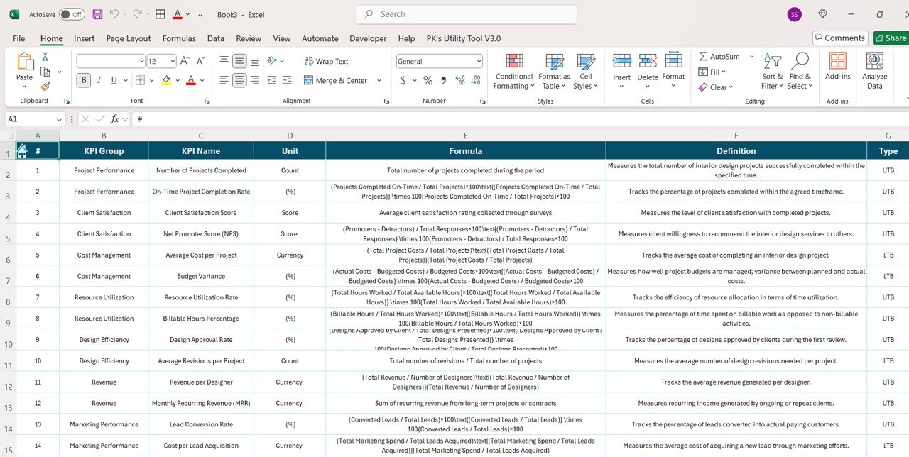This screenshot has height=457, width=909.
Task: Select column E header
Action: click(465, 135)
